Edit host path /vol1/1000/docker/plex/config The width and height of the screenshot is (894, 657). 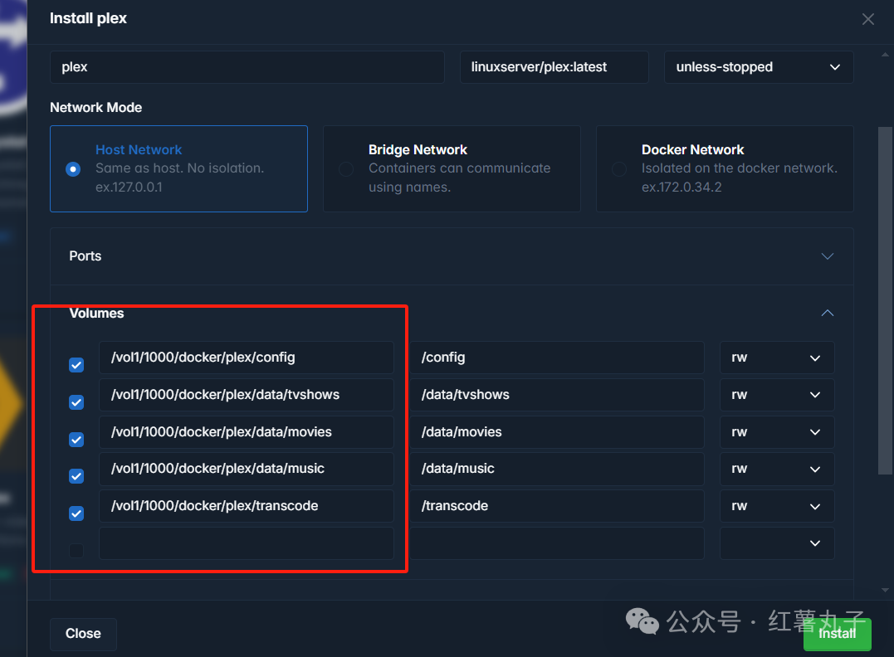pos(247,358)
